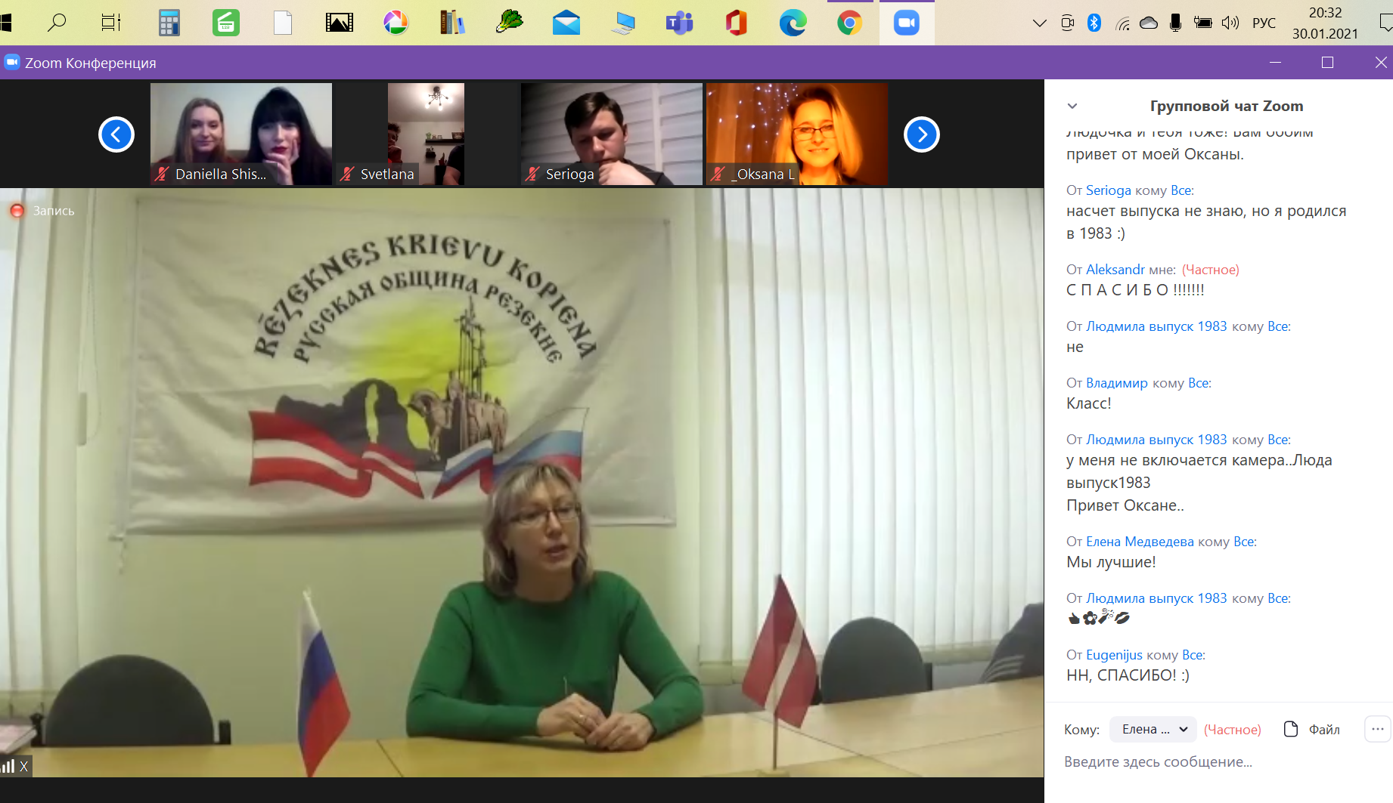Open the system volume speaker control
The image size is (1393, 803).
click(1230, 23)
